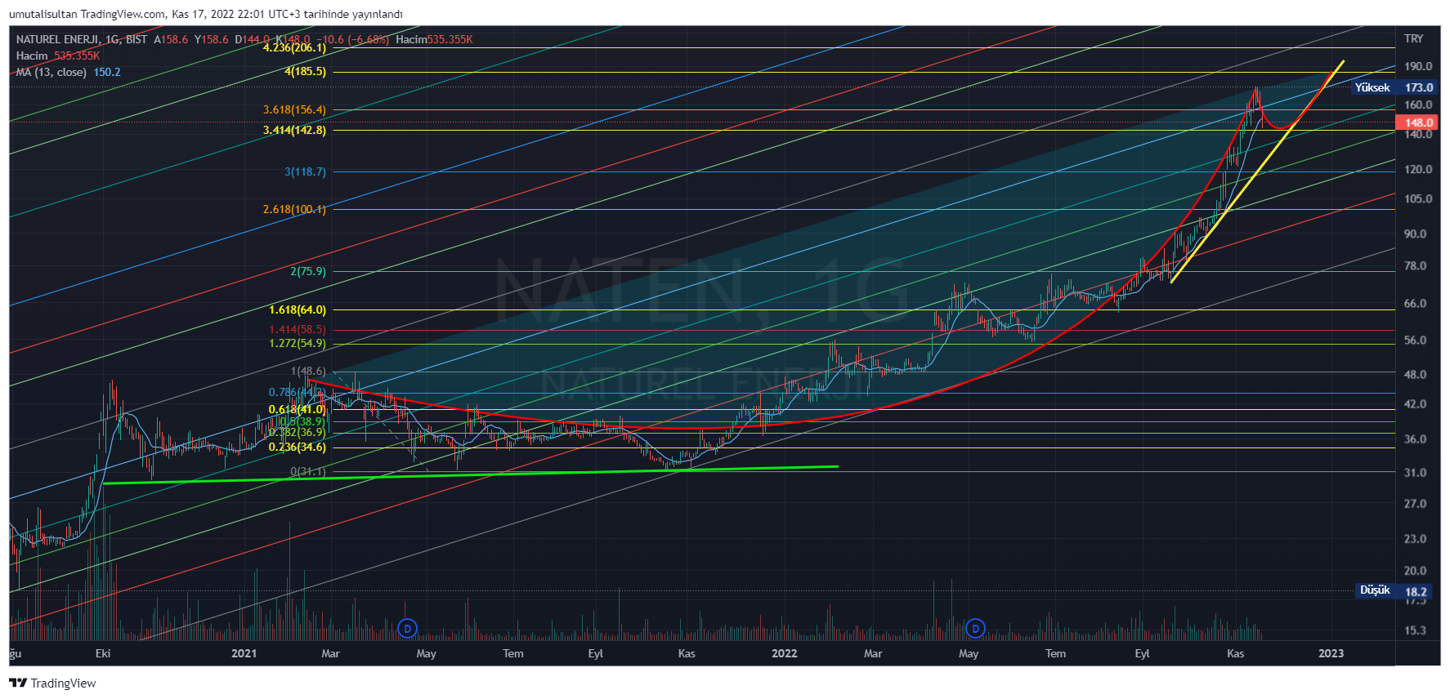Click the 90.0 price axis value

coord(1415,234)
